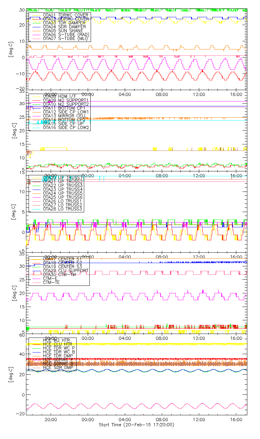Select the OTA02 SDRWC COVER legend label
This screenshot has height=439, width=260.
coord(66,19)
